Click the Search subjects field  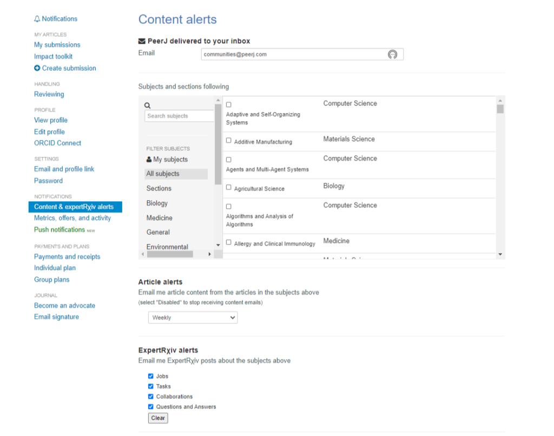(x=179, y=116)
